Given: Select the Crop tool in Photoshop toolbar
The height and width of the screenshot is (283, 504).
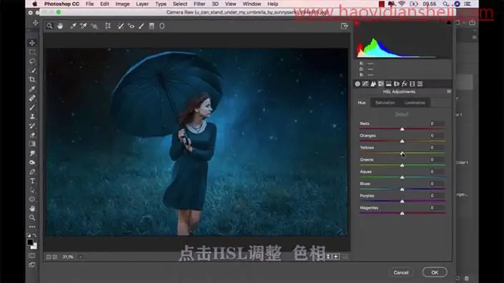Looking at the screenshot, I should [32, 79].
